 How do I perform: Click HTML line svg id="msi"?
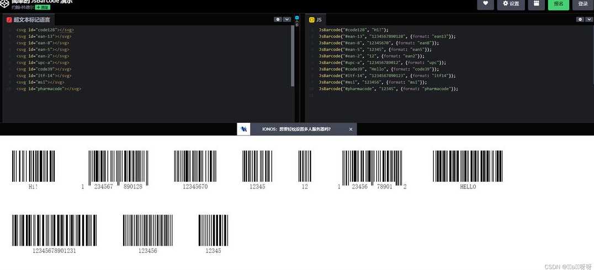(40, 82)
